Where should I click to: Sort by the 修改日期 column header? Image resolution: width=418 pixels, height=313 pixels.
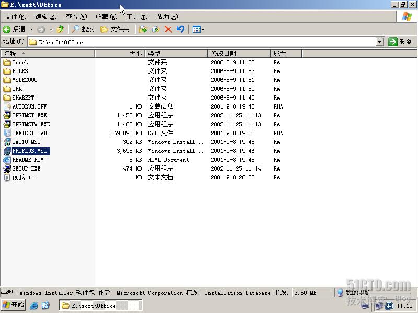[239, 54]
